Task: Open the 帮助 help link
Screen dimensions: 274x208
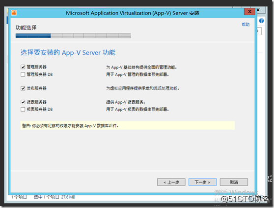Action: point(246,24)
